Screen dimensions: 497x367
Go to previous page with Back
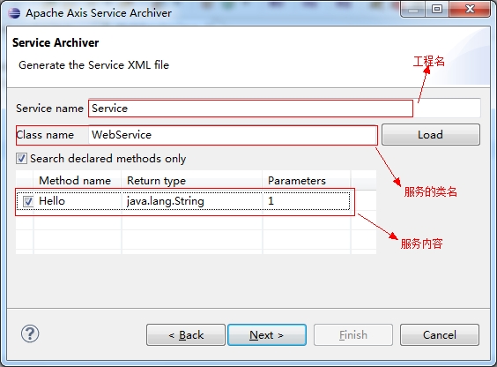tap(186, 334)
